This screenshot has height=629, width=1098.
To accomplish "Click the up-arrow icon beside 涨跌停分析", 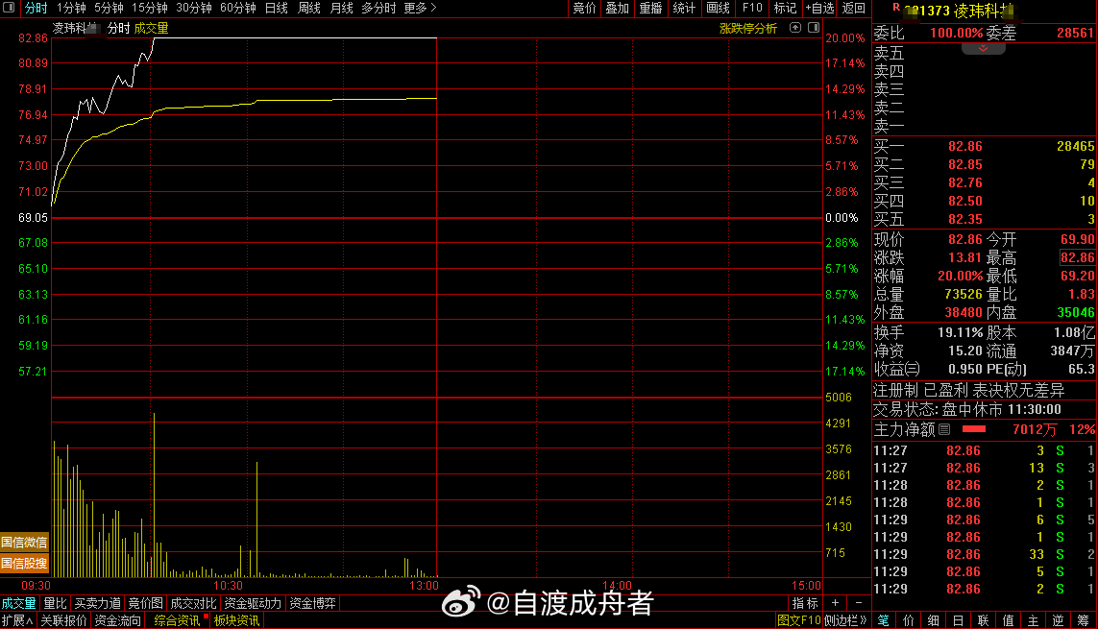I will 794,27.
